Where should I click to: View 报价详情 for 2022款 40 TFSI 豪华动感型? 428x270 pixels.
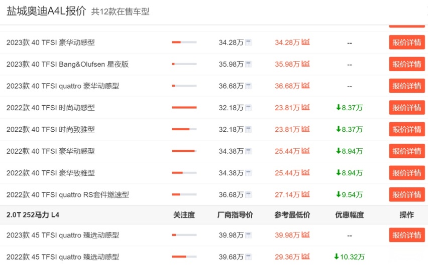pyautogui.click(x=407, y=151)
